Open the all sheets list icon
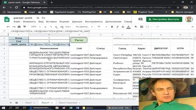The image size is (196, 110). (17, 103)
